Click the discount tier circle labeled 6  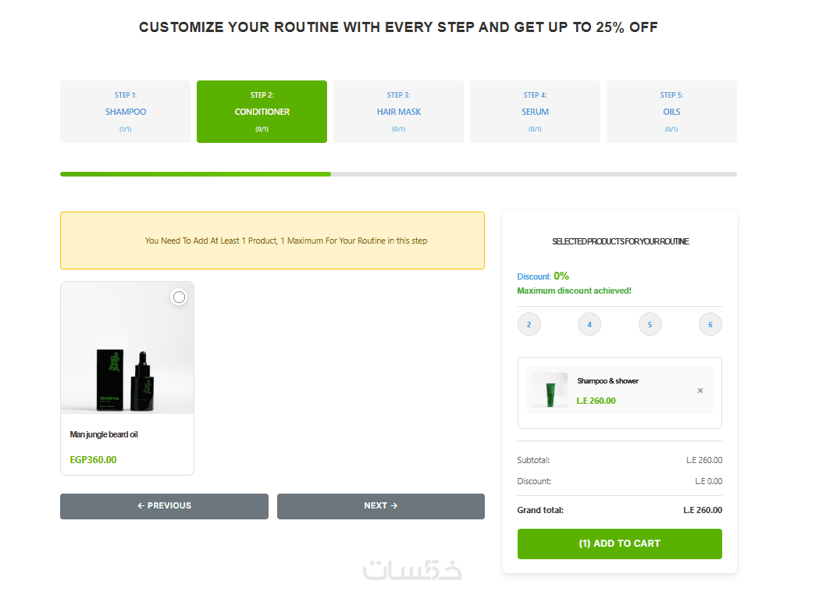710,324
